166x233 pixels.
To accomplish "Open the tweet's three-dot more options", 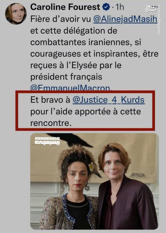I will (x=155, y=7).
